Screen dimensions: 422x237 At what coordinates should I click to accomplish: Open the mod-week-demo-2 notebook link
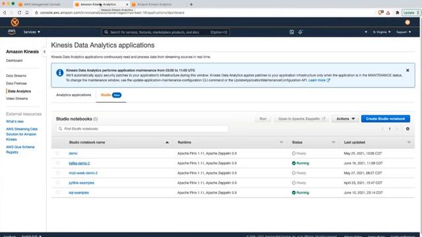pos(83,173)
